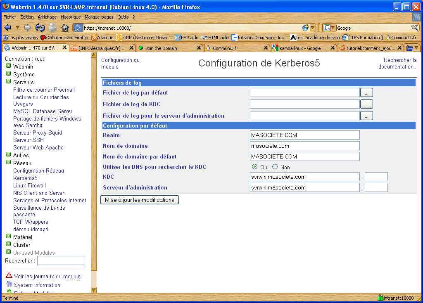
Task: Click the search magnifier in Google box
Action: (415, 28)
